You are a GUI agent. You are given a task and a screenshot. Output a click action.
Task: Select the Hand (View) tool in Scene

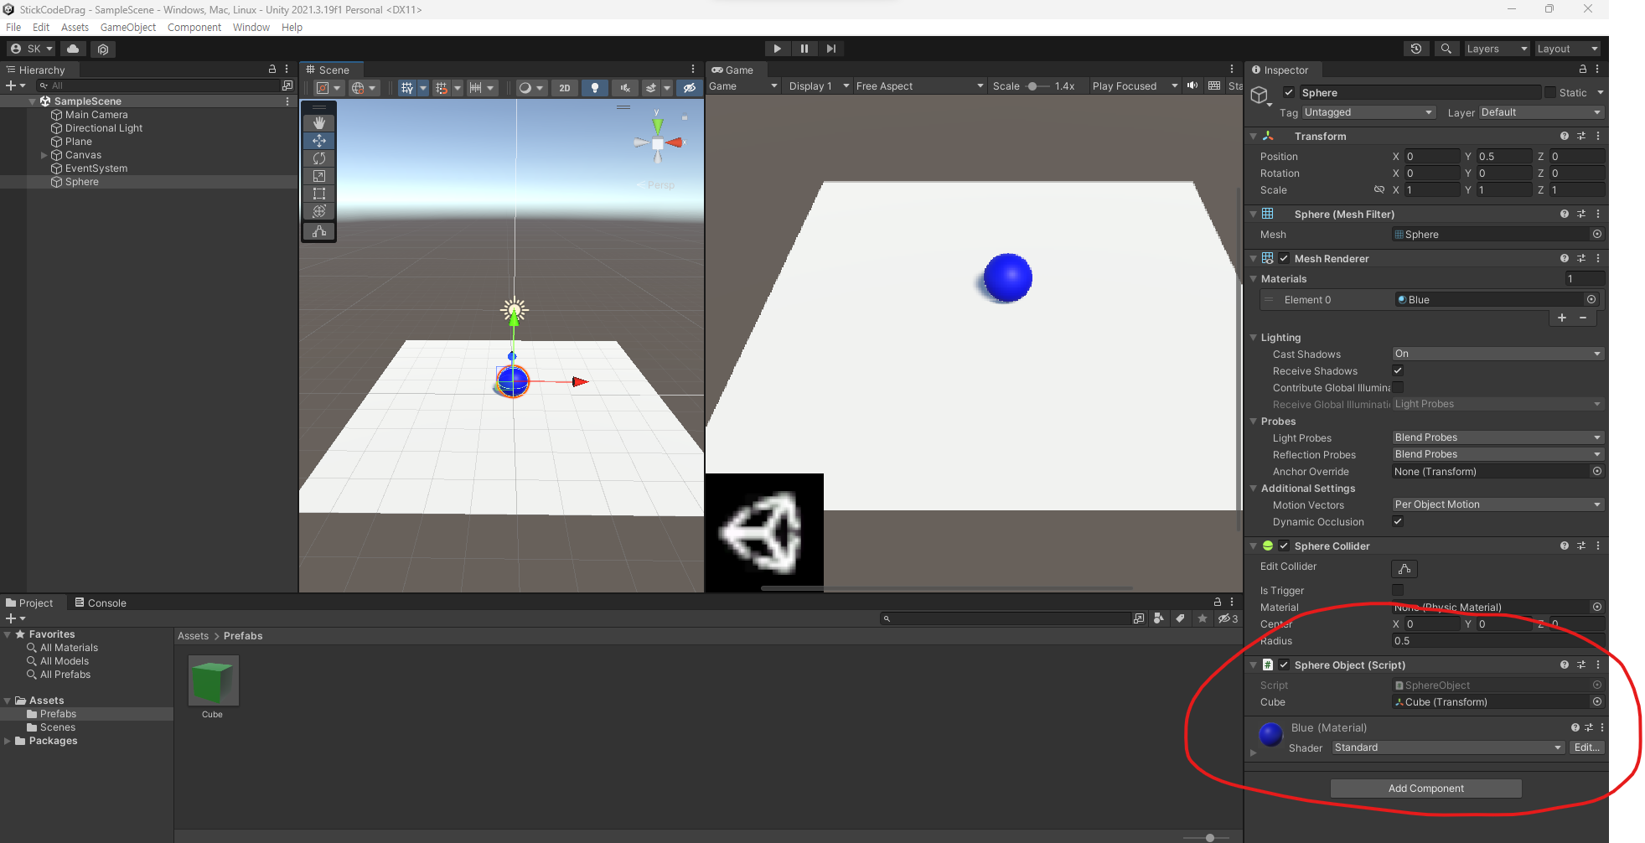(x=319, y=123)
